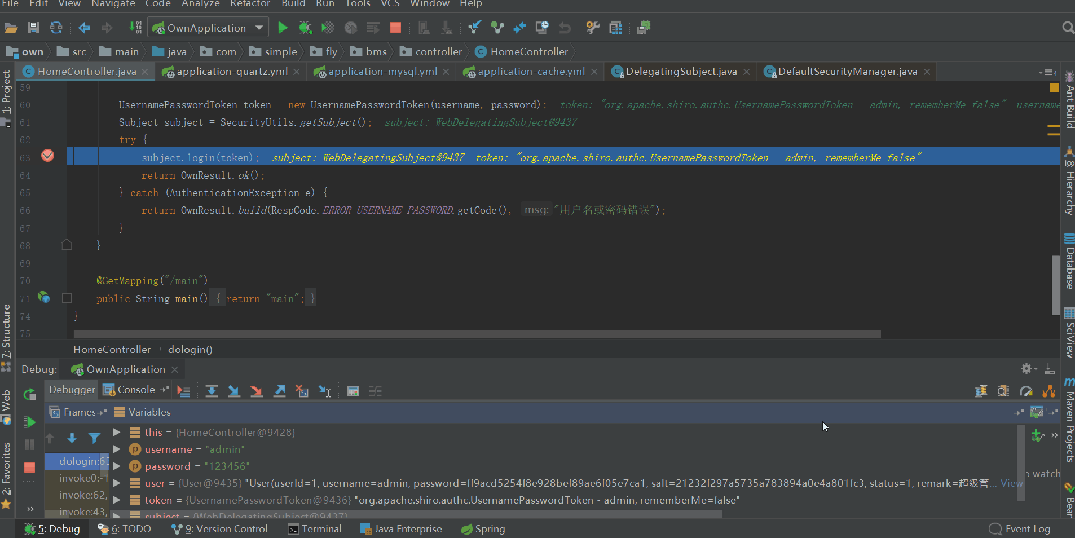This screenshot has width=1075, height=538.
Task: Evaluate expression using the calculator icon
Action: 353,391
